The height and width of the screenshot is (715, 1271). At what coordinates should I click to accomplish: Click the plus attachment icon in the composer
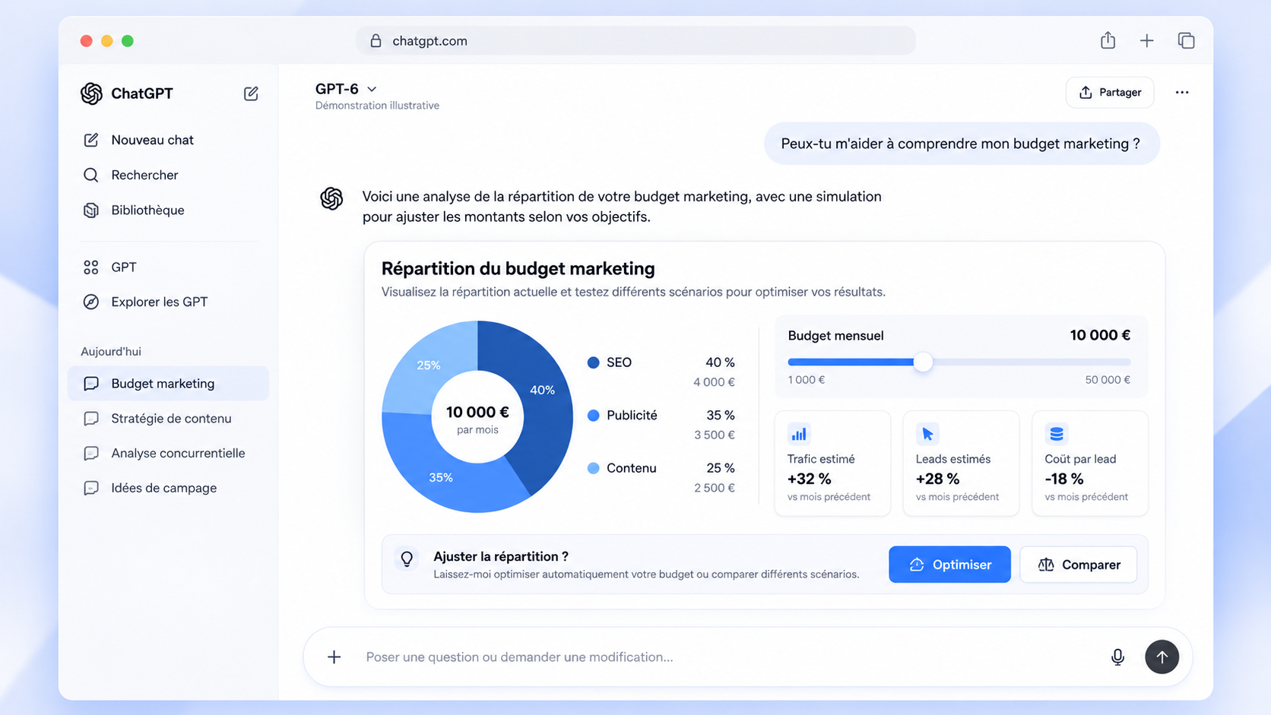[x=334, y=656]
